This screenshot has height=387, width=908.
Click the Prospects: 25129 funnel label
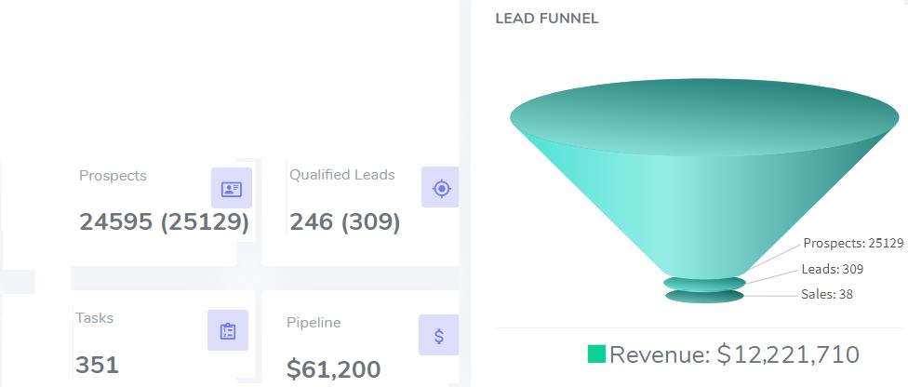click(853, 243)
